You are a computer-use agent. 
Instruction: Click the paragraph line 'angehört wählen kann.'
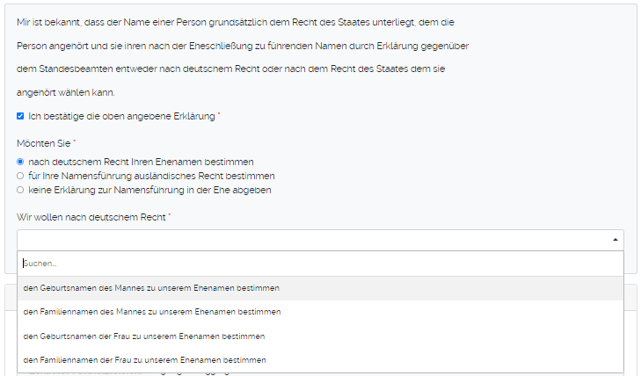(x=66, y=92)
